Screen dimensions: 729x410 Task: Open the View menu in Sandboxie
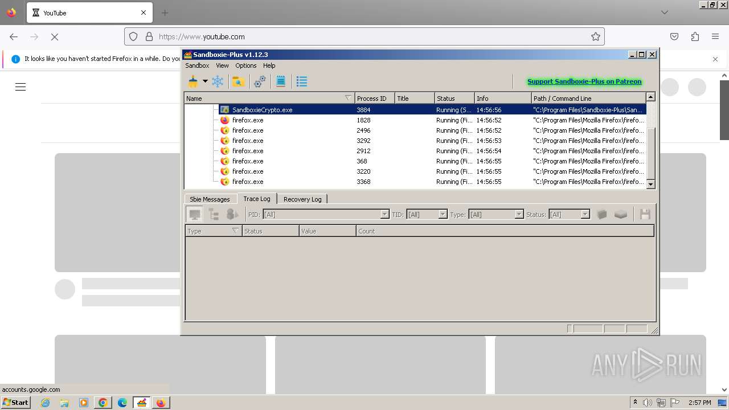pos(222,65)
